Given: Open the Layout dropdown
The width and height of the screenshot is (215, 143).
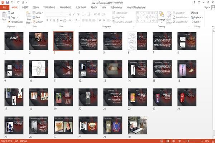Looking at the screenshot, I should click(38, 13).
